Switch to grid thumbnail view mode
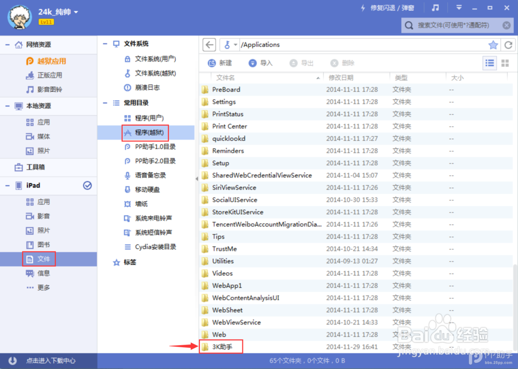 [x=505, y=63]
